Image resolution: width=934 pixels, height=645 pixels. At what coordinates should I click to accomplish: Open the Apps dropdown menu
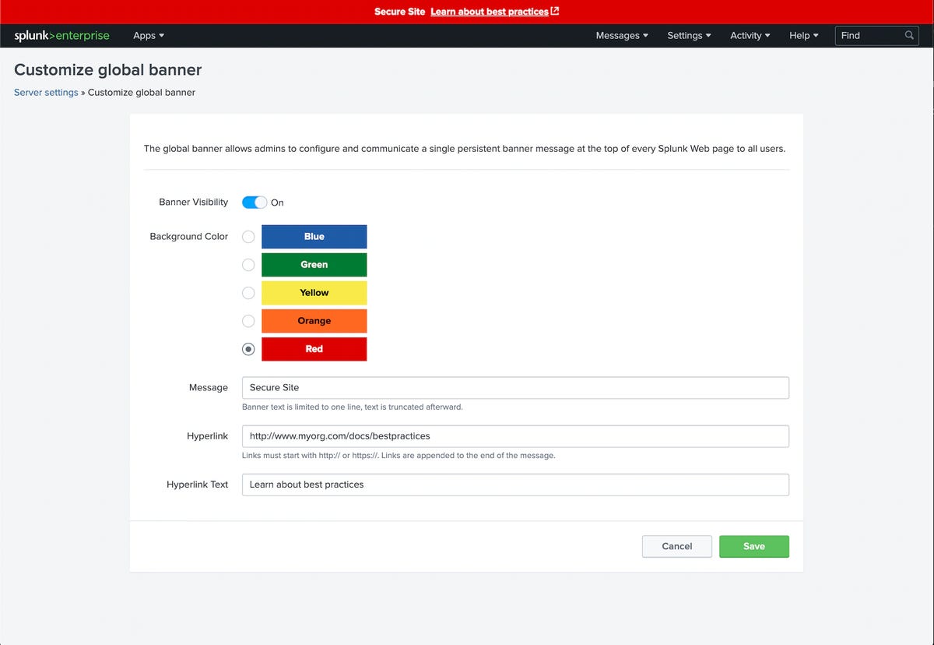click(x=149, y=36)
